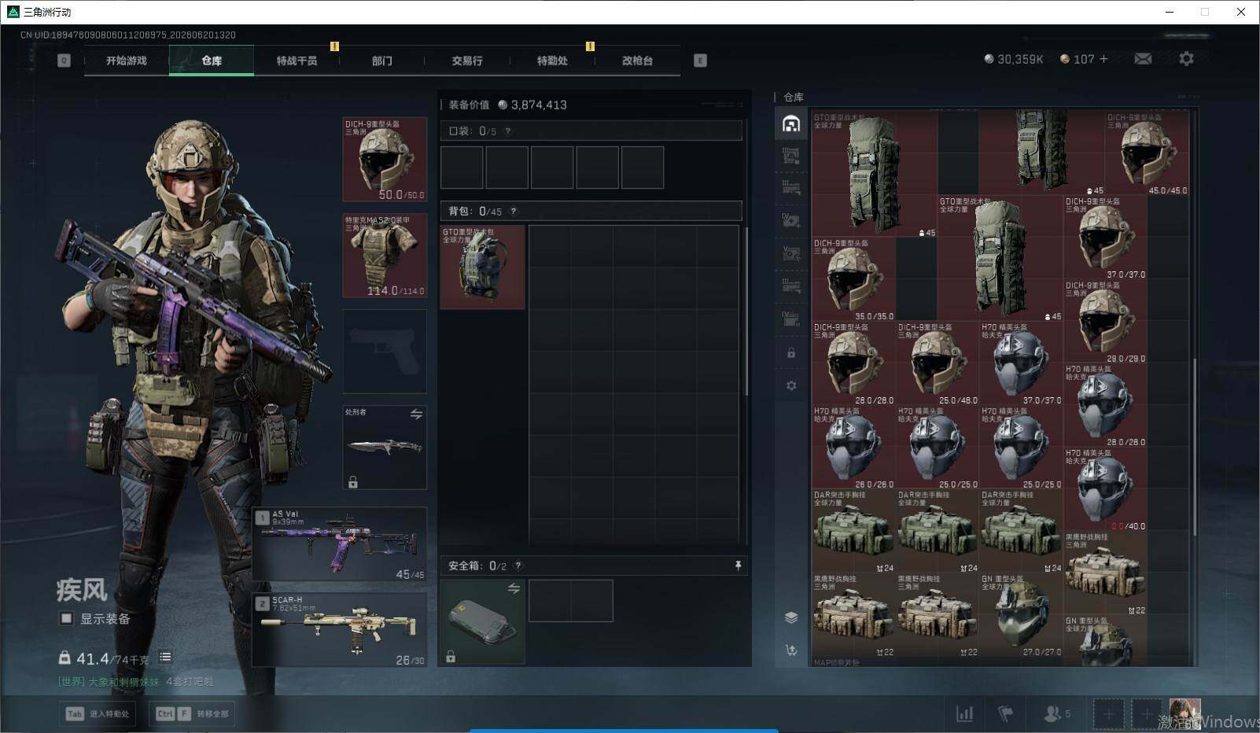Open the mail envelope icon
1260x733 pixels.
coord(1143,59)
